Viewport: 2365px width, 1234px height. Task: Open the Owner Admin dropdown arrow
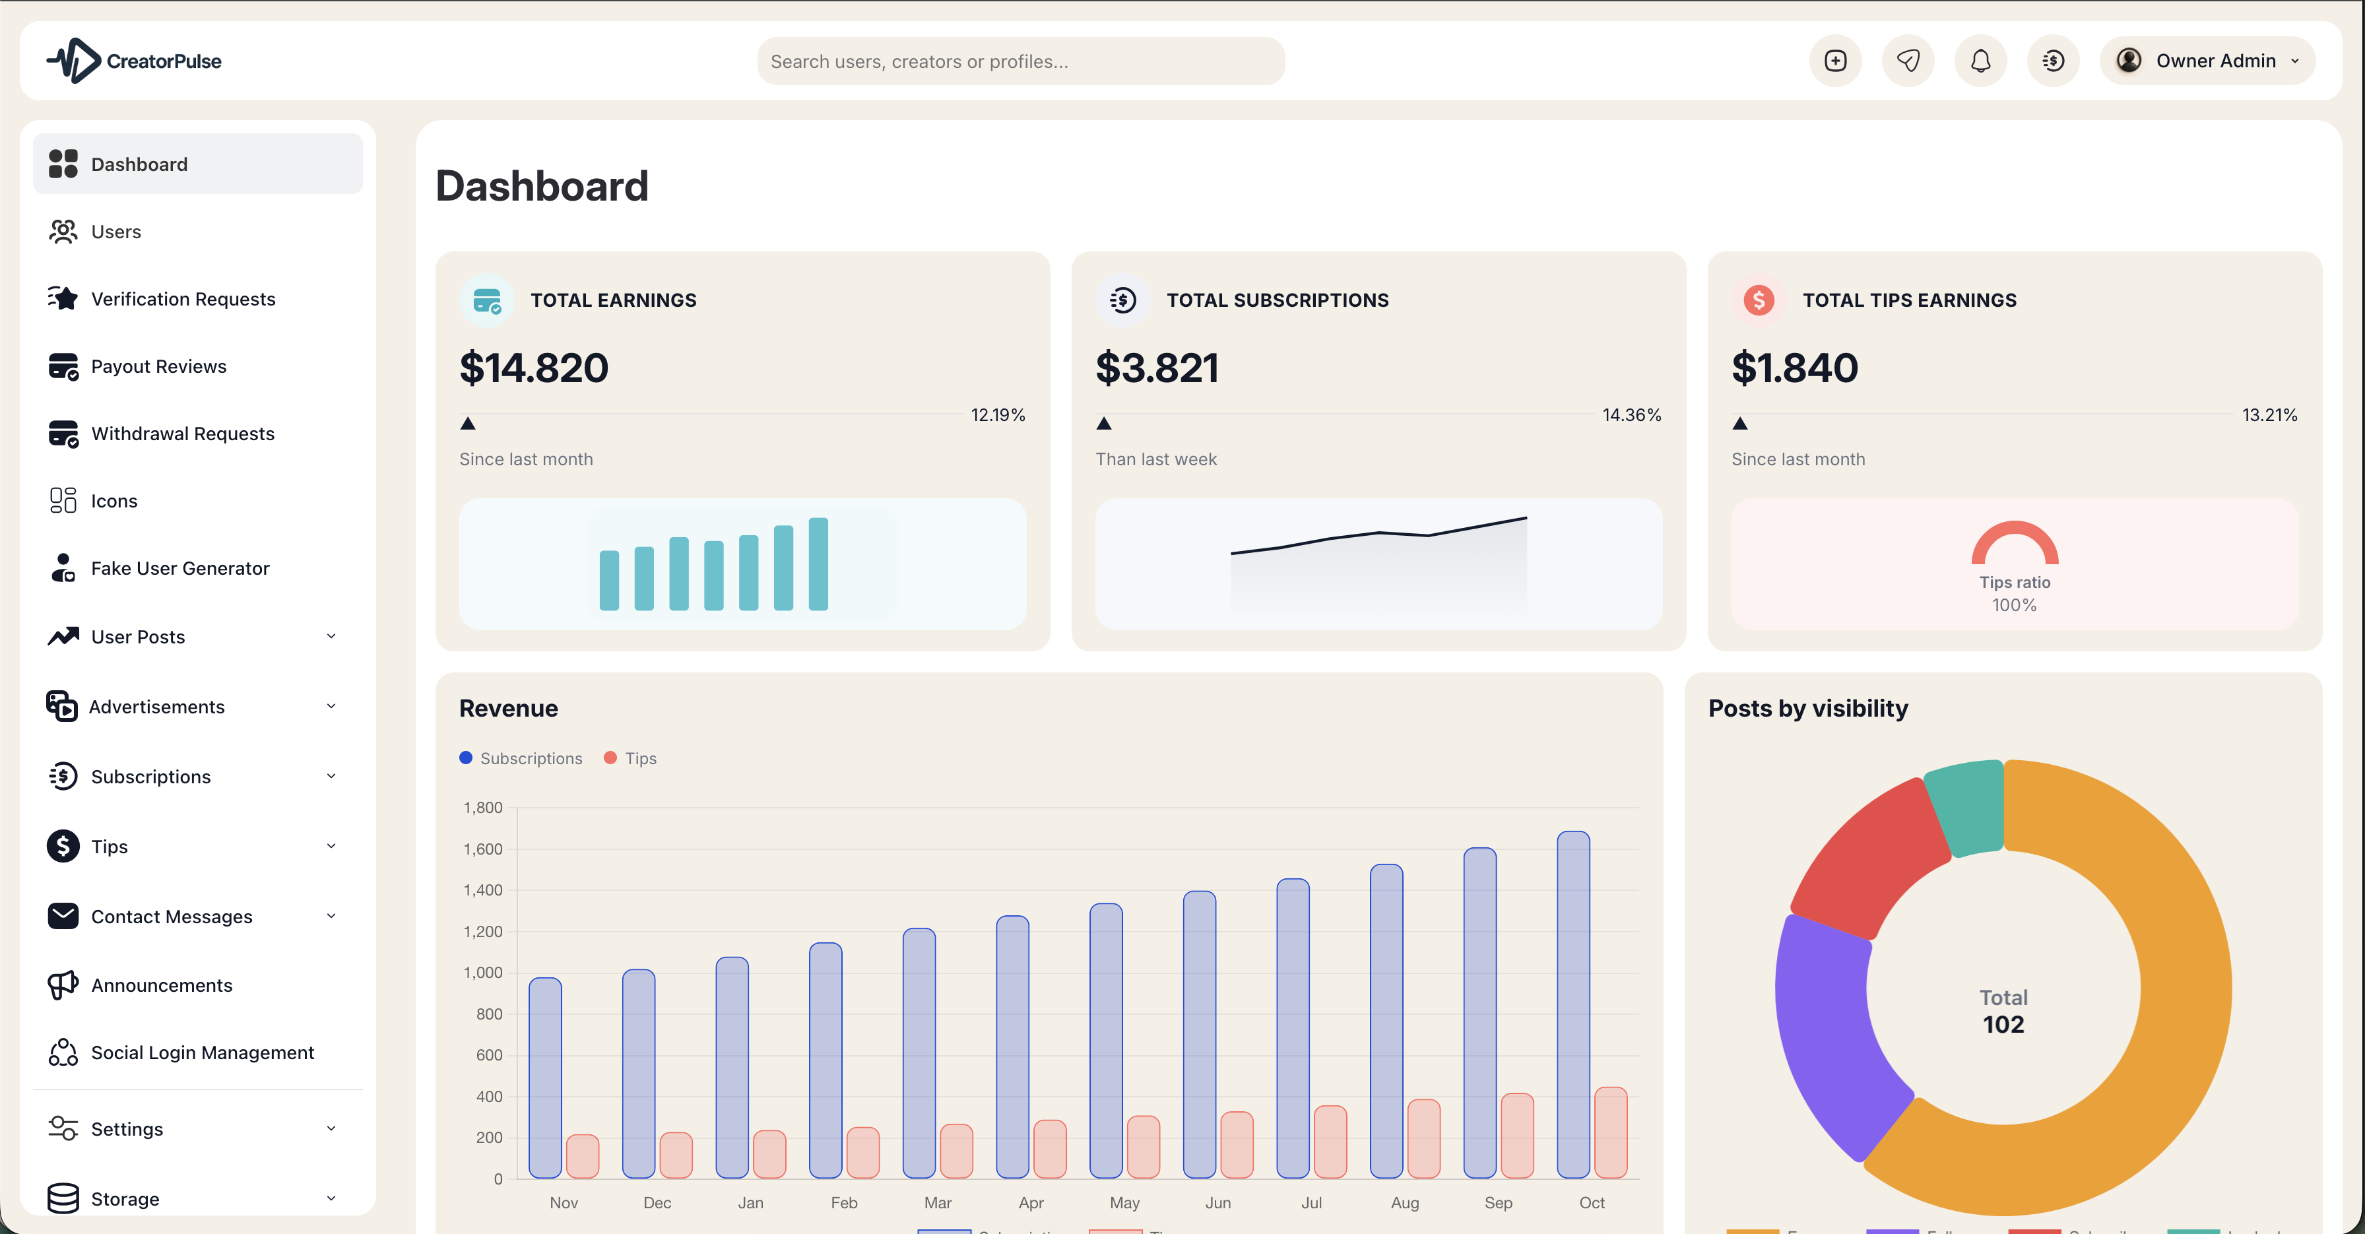coord(2295,61)
